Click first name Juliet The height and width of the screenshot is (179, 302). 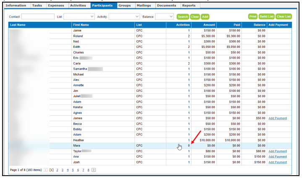[77, 96]
